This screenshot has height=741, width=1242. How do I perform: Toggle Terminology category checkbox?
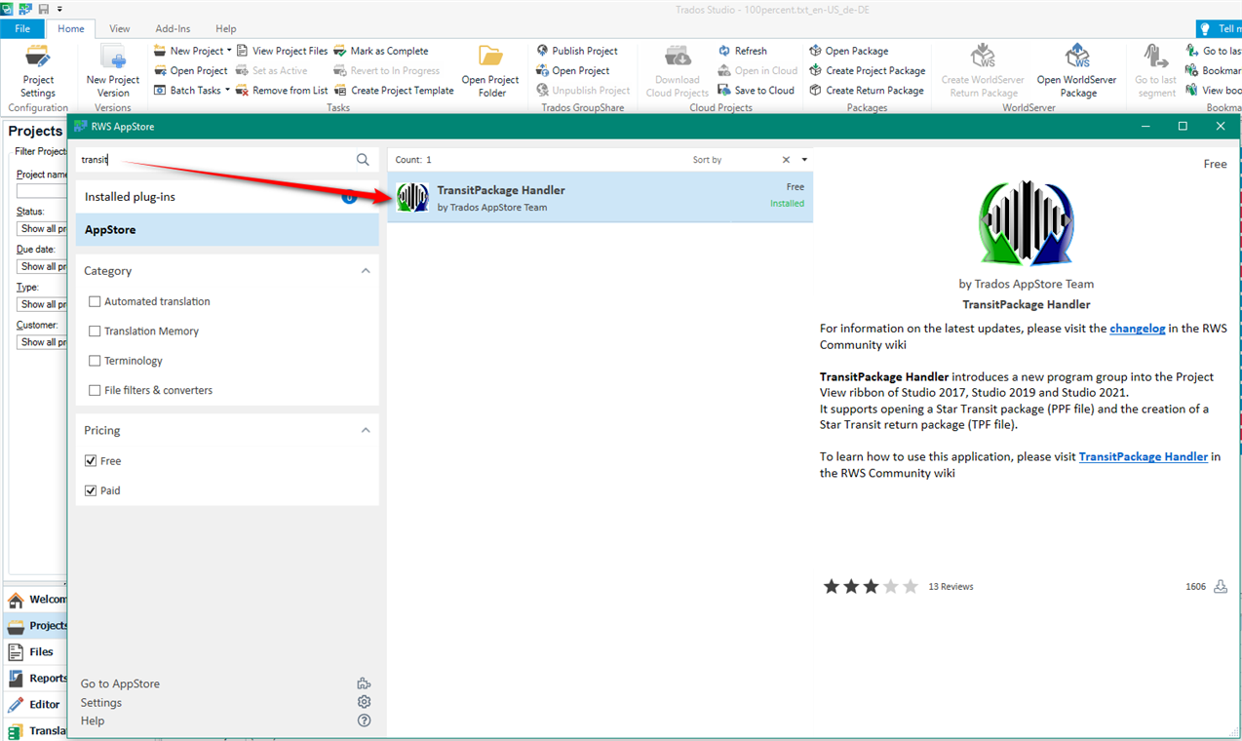tap(95, 361)
